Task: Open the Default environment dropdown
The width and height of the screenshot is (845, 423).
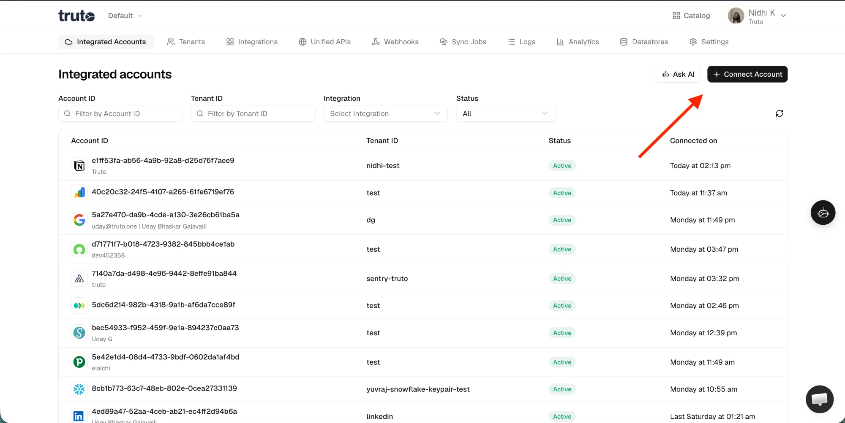Action: 125,16
